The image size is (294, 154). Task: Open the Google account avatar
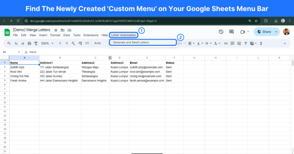(286, 32)
